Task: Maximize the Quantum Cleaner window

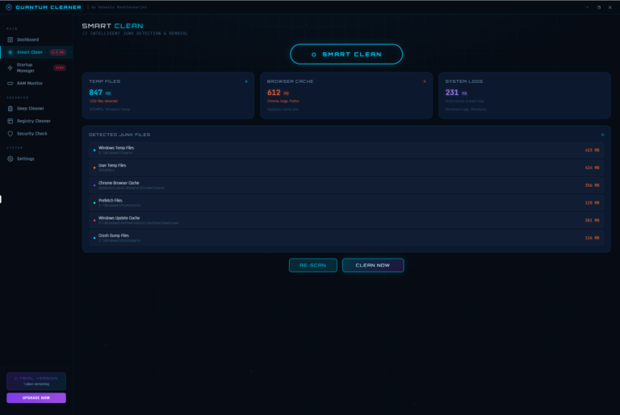Action: [x=599, y=7]
